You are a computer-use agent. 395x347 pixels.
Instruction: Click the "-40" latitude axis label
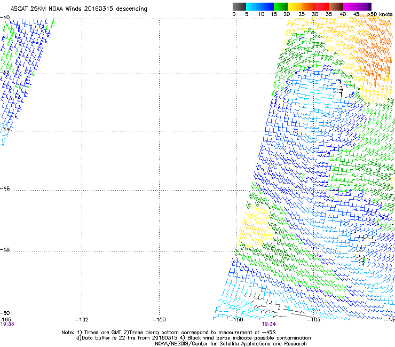pos(5,18)
